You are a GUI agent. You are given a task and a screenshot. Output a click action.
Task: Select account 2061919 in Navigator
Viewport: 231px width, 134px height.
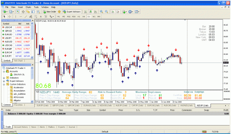pyautogui.click(x=19, y=75)
